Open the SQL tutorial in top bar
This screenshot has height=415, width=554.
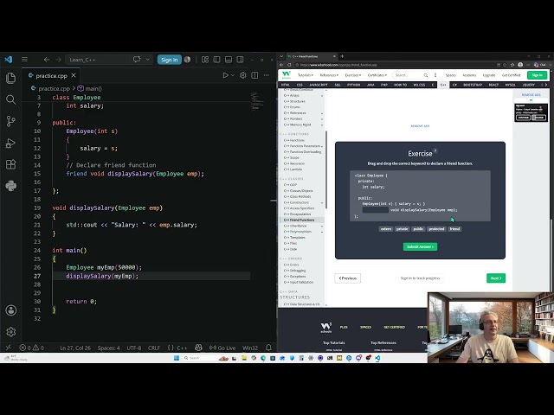point(338,85)
